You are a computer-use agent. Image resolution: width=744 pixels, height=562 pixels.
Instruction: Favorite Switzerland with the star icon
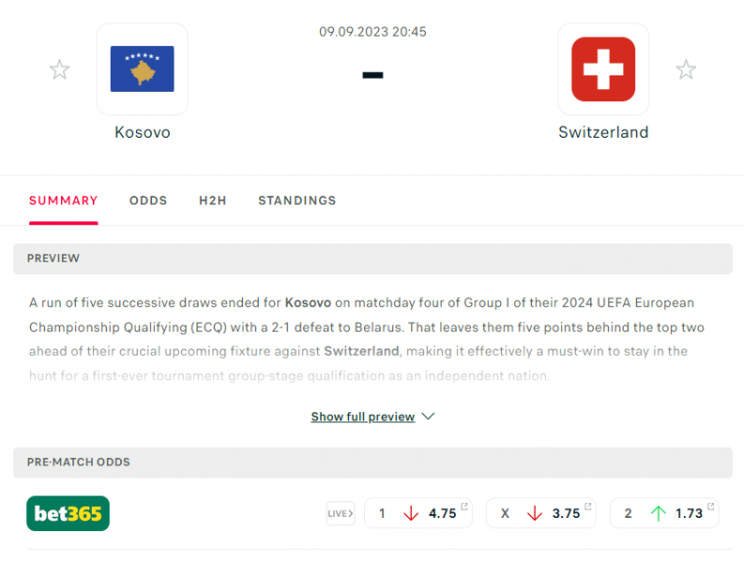[x=686, y=69]
